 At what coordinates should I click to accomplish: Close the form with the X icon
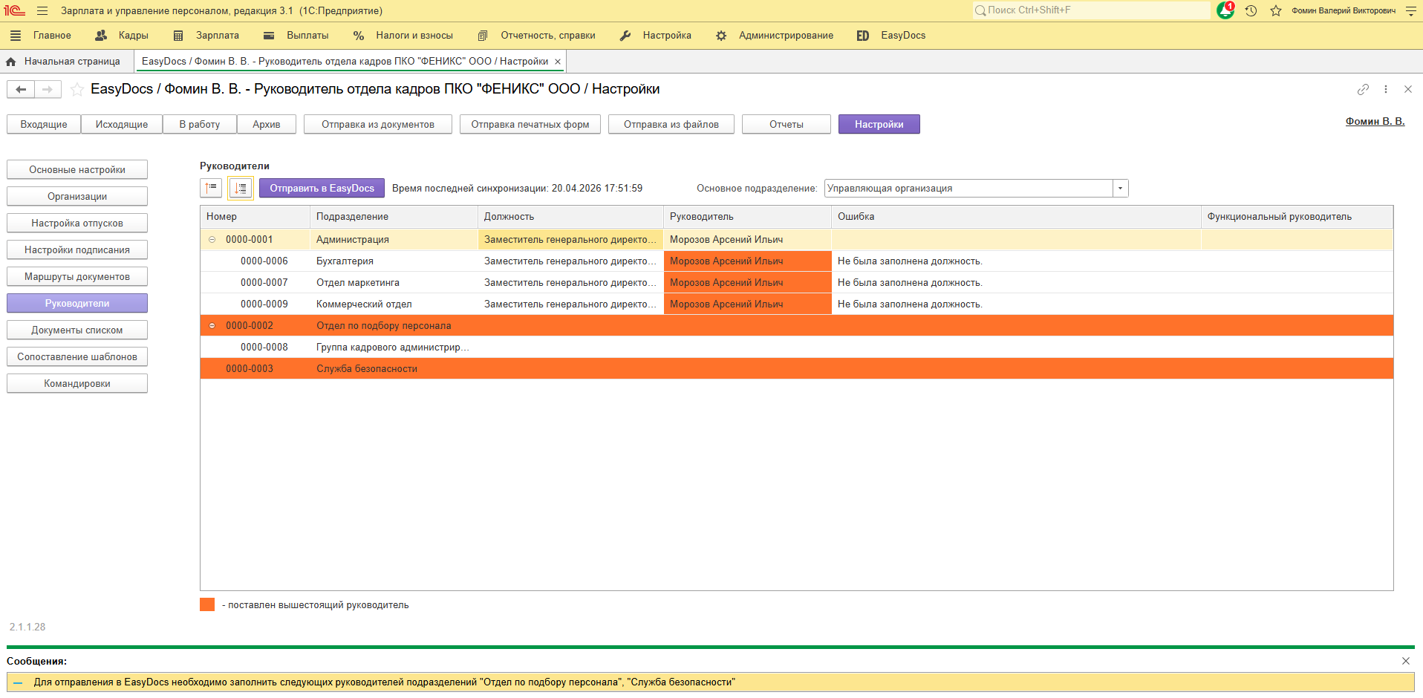(x=1408, y=89)
